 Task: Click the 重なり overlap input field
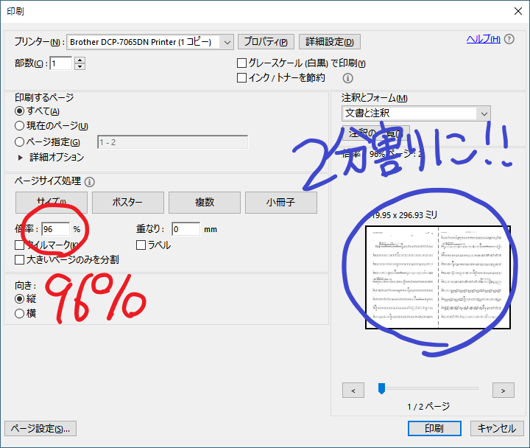[x=185, y=229]
